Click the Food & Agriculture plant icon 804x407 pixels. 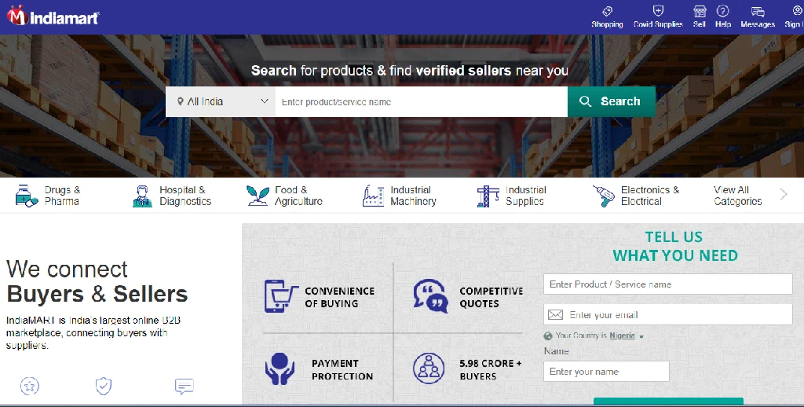click(258, 196)
